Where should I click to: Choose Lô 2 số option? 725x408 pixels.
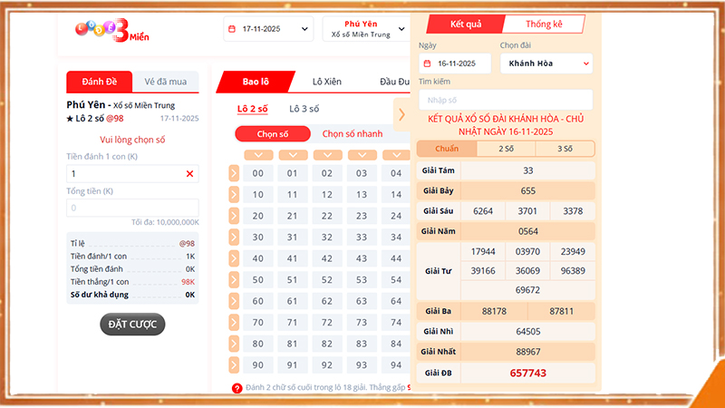point(253,109)
